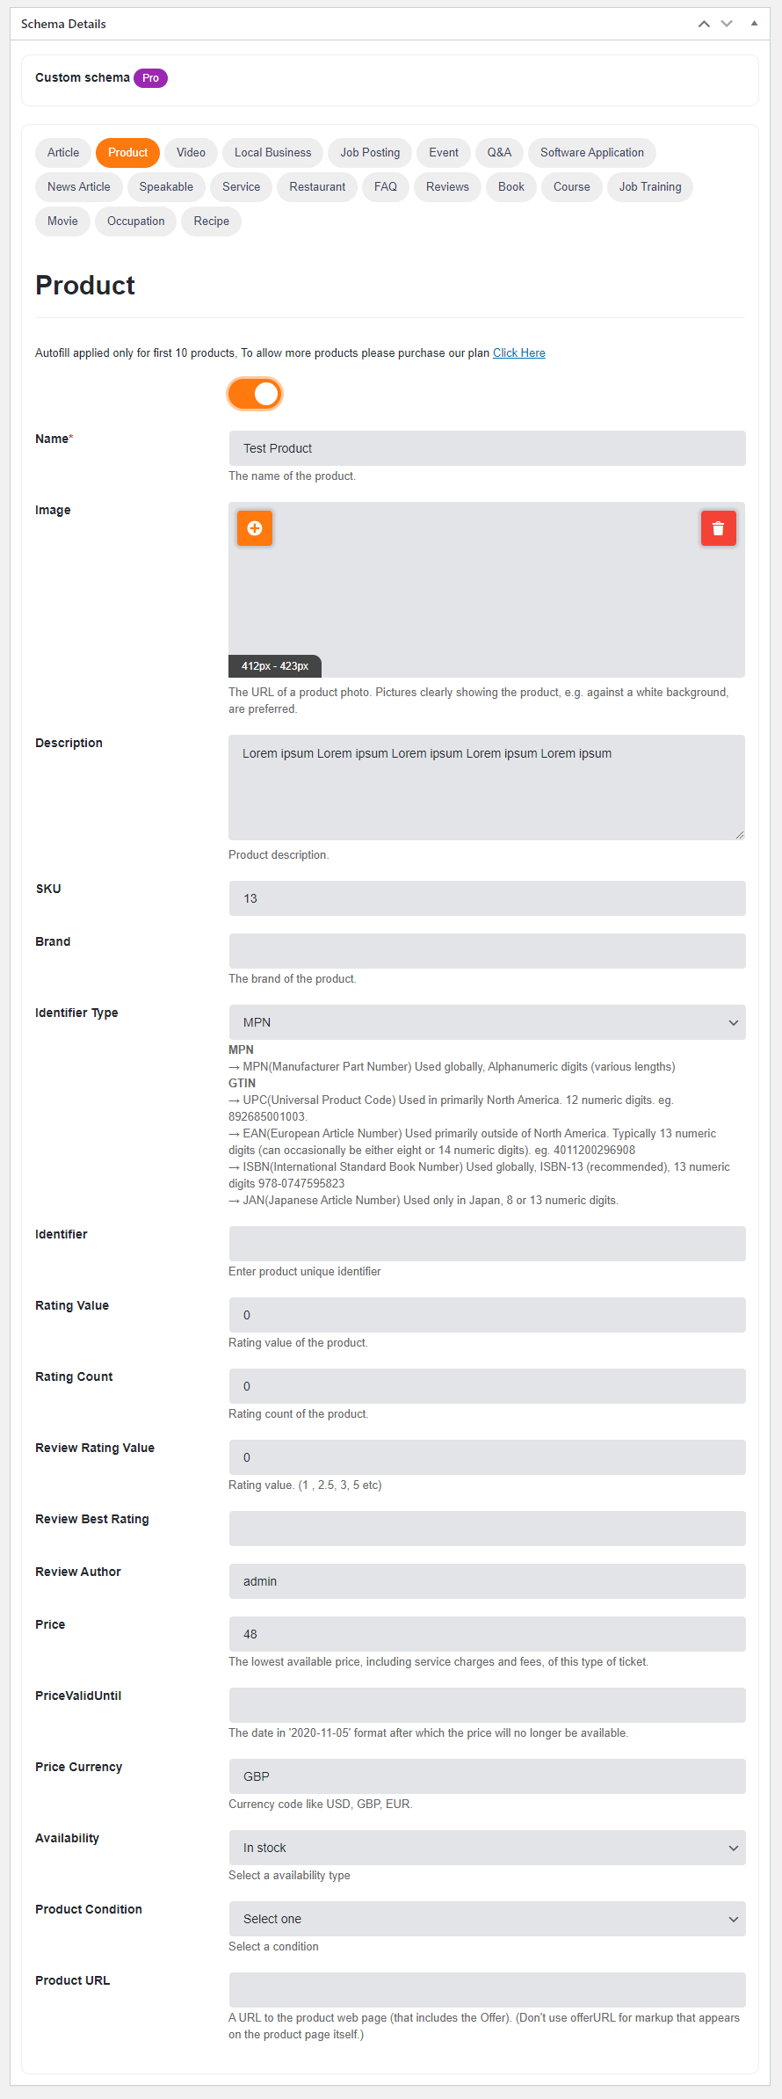This screenshot has width=782, height=2099.
Task: Focus the Price Currency field
Action: pos(487,1776)
